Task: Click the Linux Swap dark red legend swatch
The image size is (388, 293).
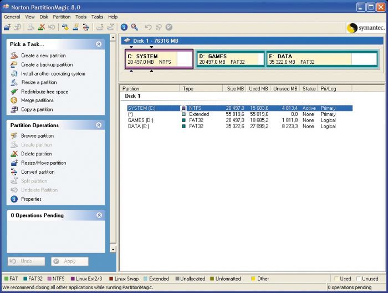Action: tap(111, 279)
